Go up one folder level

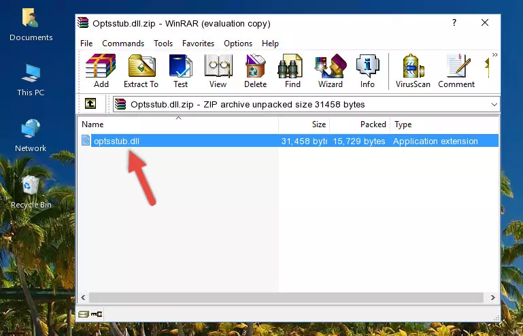[90, 104]
